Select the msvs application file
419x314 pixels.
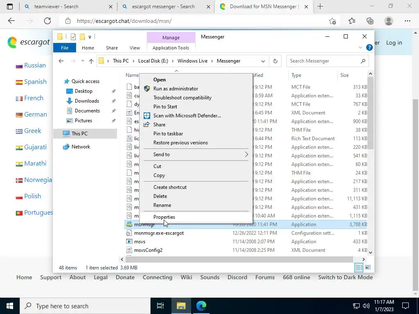[x=140, y=242]
